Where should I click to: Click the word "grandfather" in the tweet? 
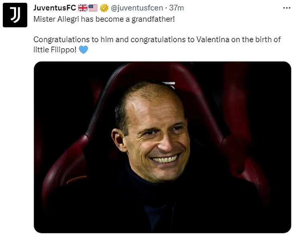[x=154, y=18]
